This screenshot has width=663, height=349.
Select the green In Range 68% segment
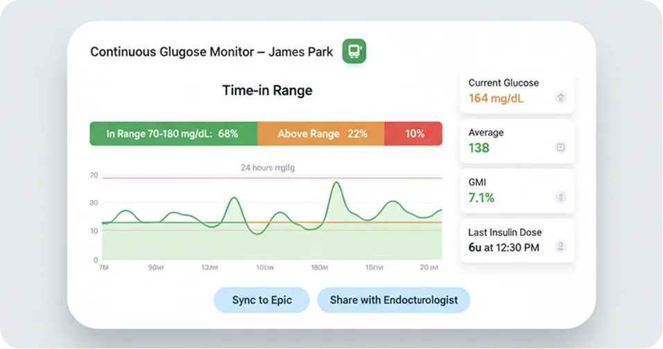tap(173, 134)
